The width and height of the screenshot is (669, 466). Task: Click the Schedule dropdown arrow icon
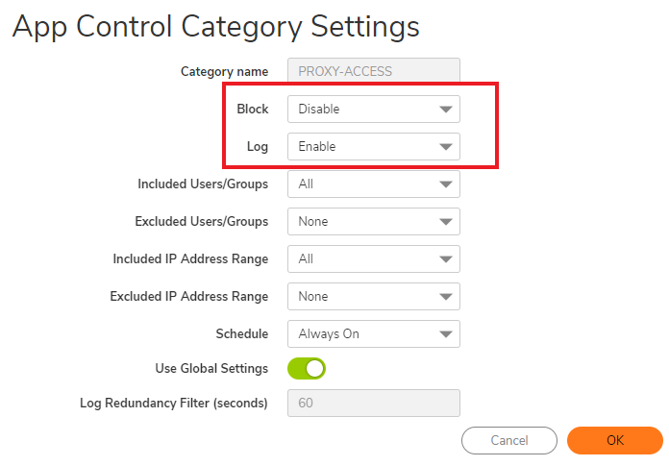(445, 334)
